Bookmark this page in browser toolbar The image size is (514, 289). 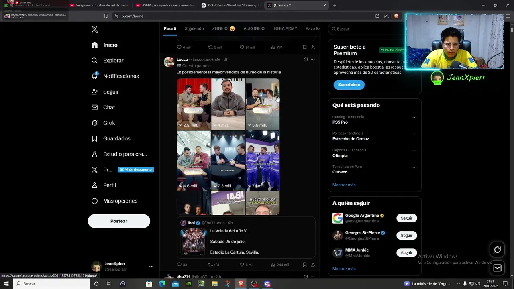point(106,16)
